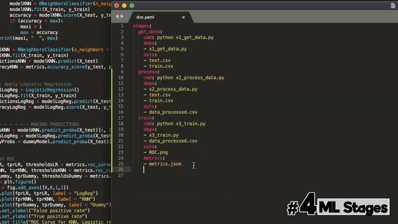
Task: Click line number 27 in the gutter
Action: click(x=121, y=175)
